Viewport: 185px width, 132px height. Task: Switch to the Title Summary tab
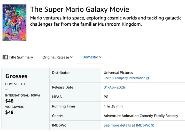click(x=18, y=57)
